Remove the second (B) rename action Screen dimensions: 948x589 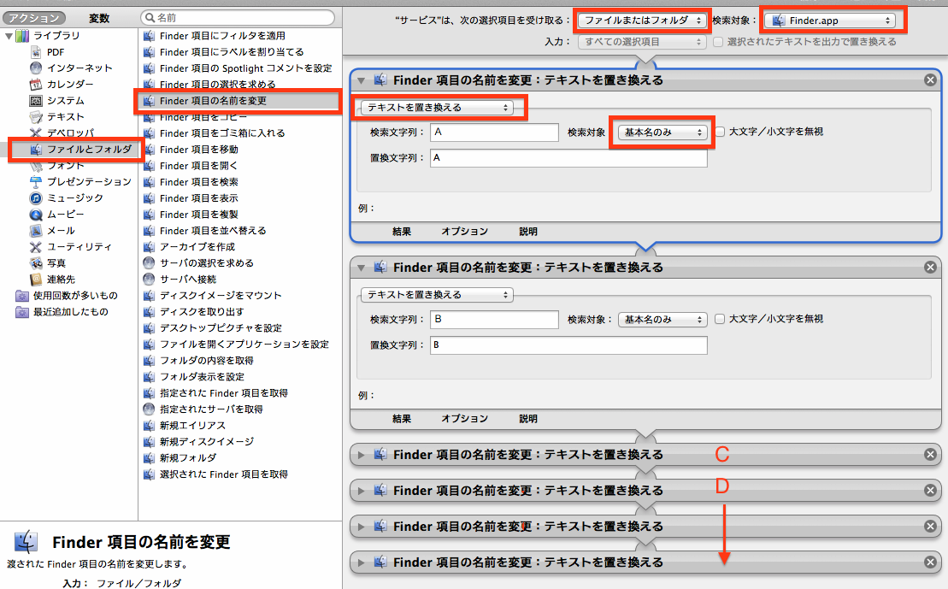930,268
